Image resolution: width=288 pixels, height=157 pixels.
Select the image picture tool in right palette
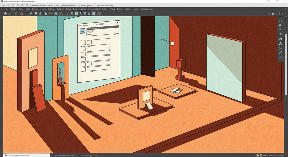(280, 39)
